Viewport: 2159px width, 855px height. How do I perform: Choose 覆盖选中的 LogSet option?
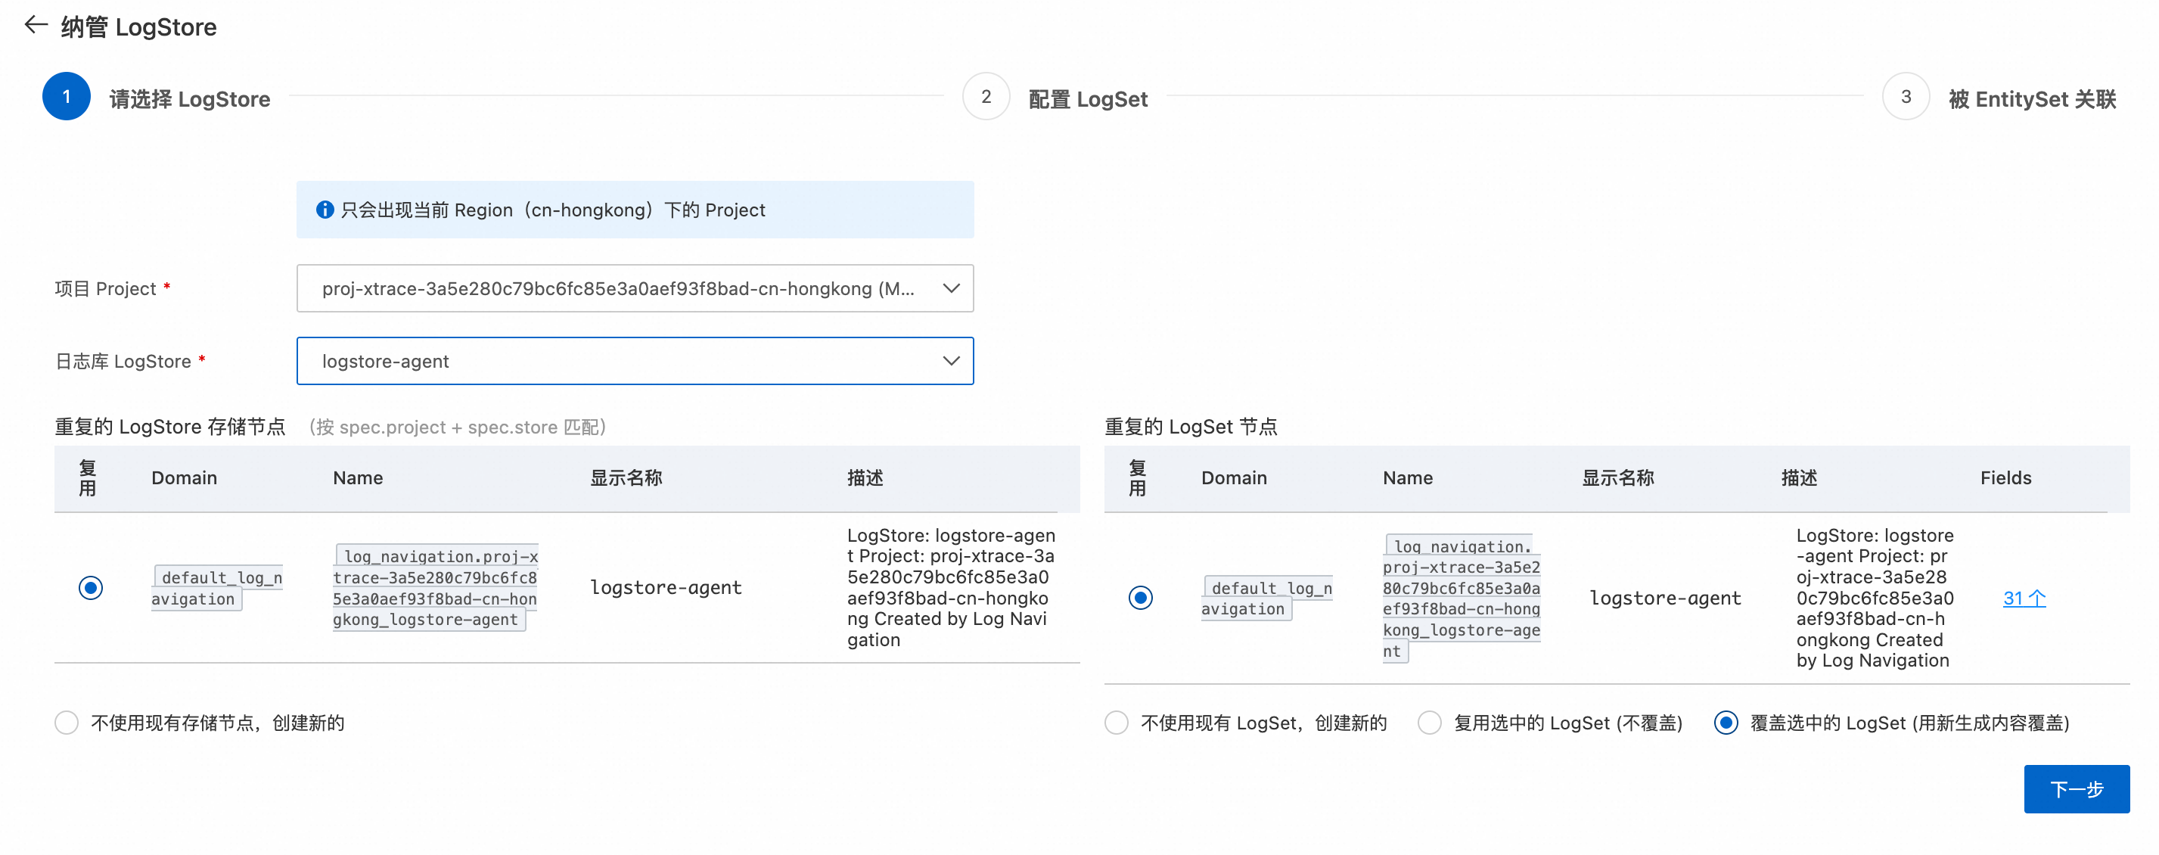tap(1726, 723)
